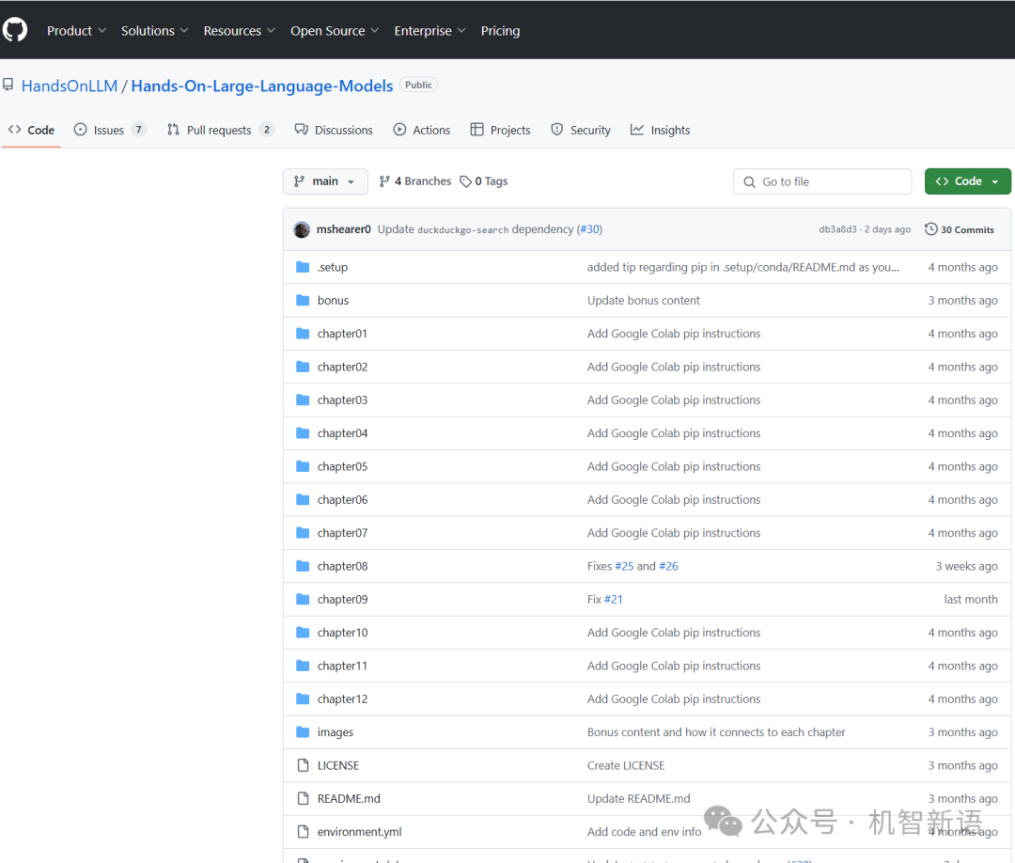Click the chapter09 folder icon

pos(303,599)
